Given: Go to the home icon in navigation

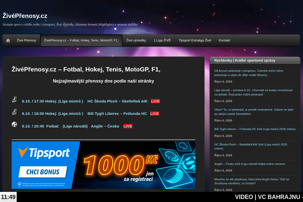Looking at the screenshot, I should (8, 40).
